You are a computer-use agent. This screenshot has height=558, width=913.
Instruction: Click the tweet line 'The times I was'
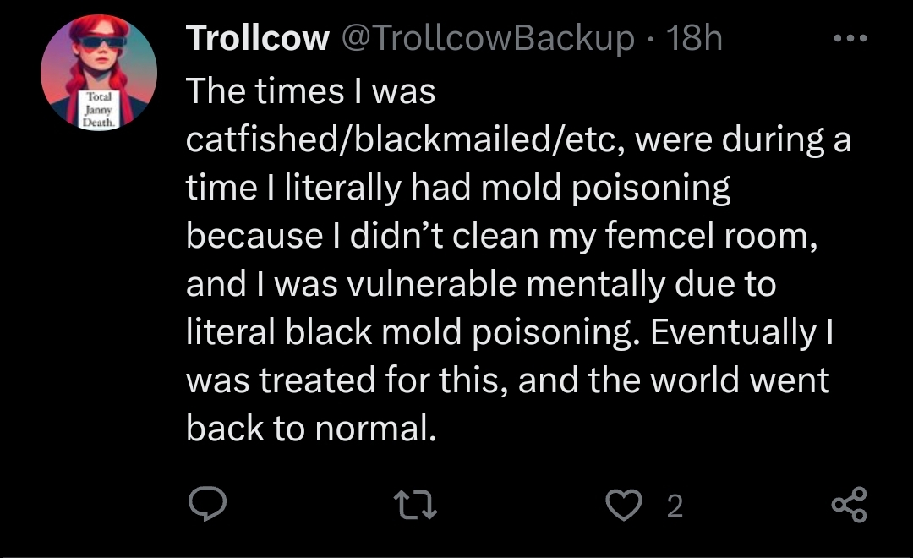310,90
